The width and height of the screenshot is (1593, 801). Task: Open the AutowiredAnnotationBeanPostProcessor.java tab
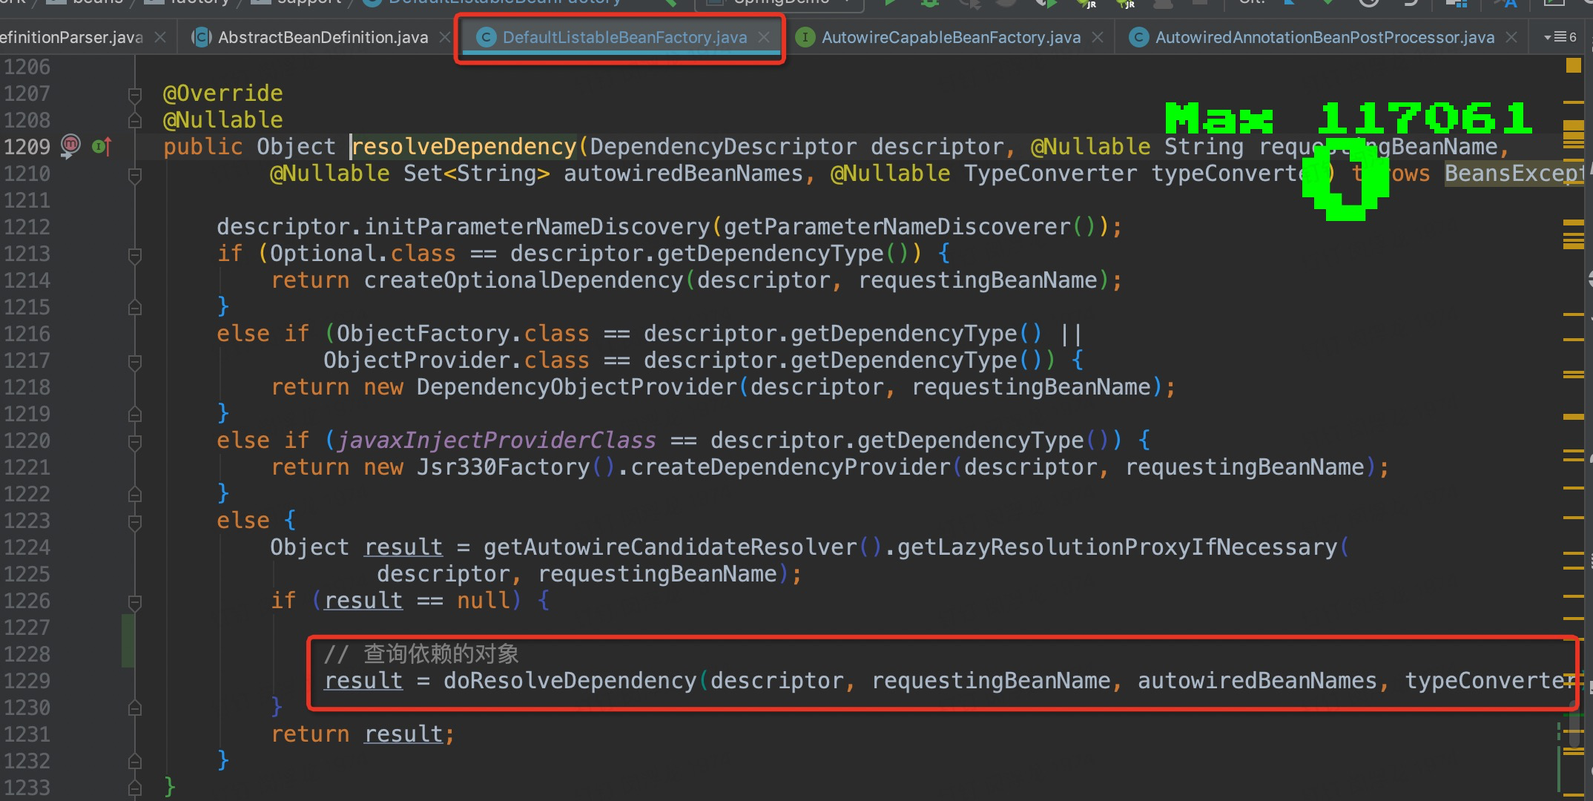pos(1325,37)
